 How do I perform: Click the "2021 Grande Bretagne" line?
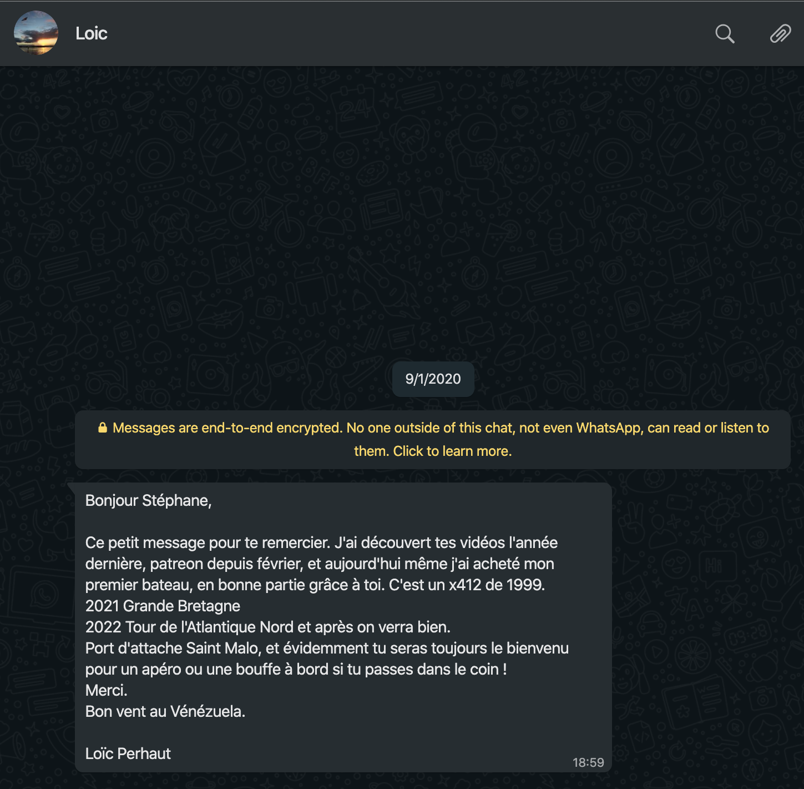(163, 606)
